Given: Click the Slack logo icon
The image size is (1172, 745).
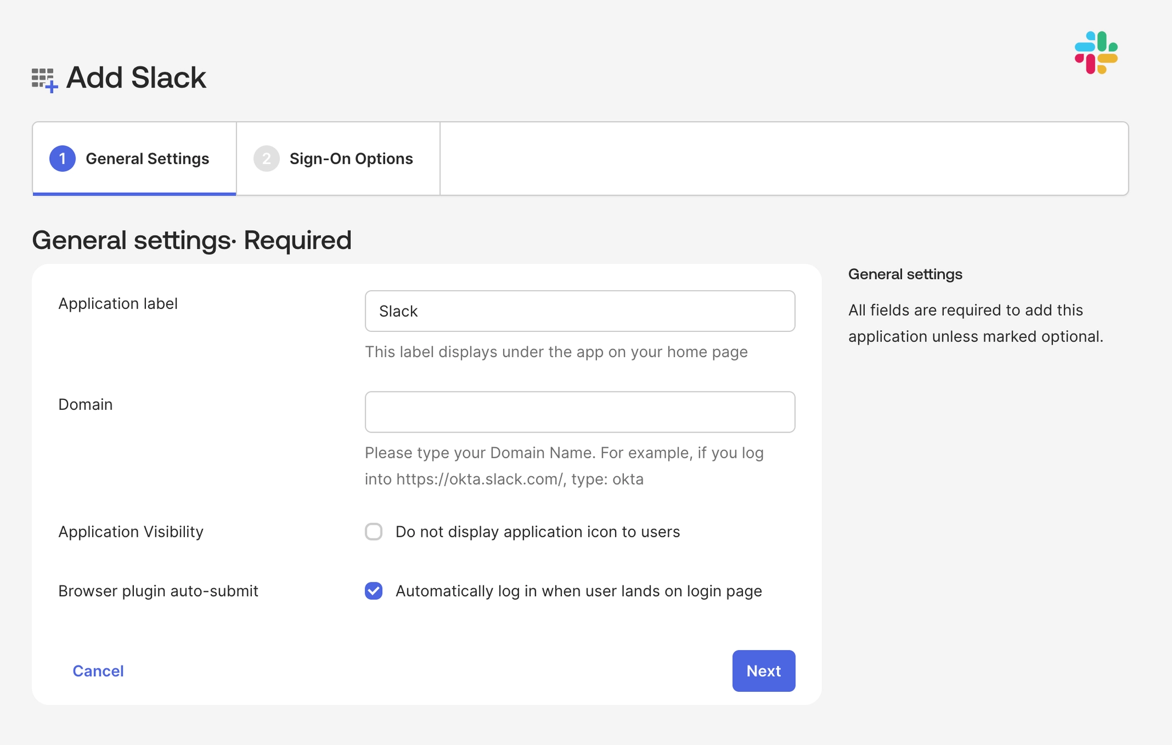Looking at the screenshot, I should coord(1096,53).
